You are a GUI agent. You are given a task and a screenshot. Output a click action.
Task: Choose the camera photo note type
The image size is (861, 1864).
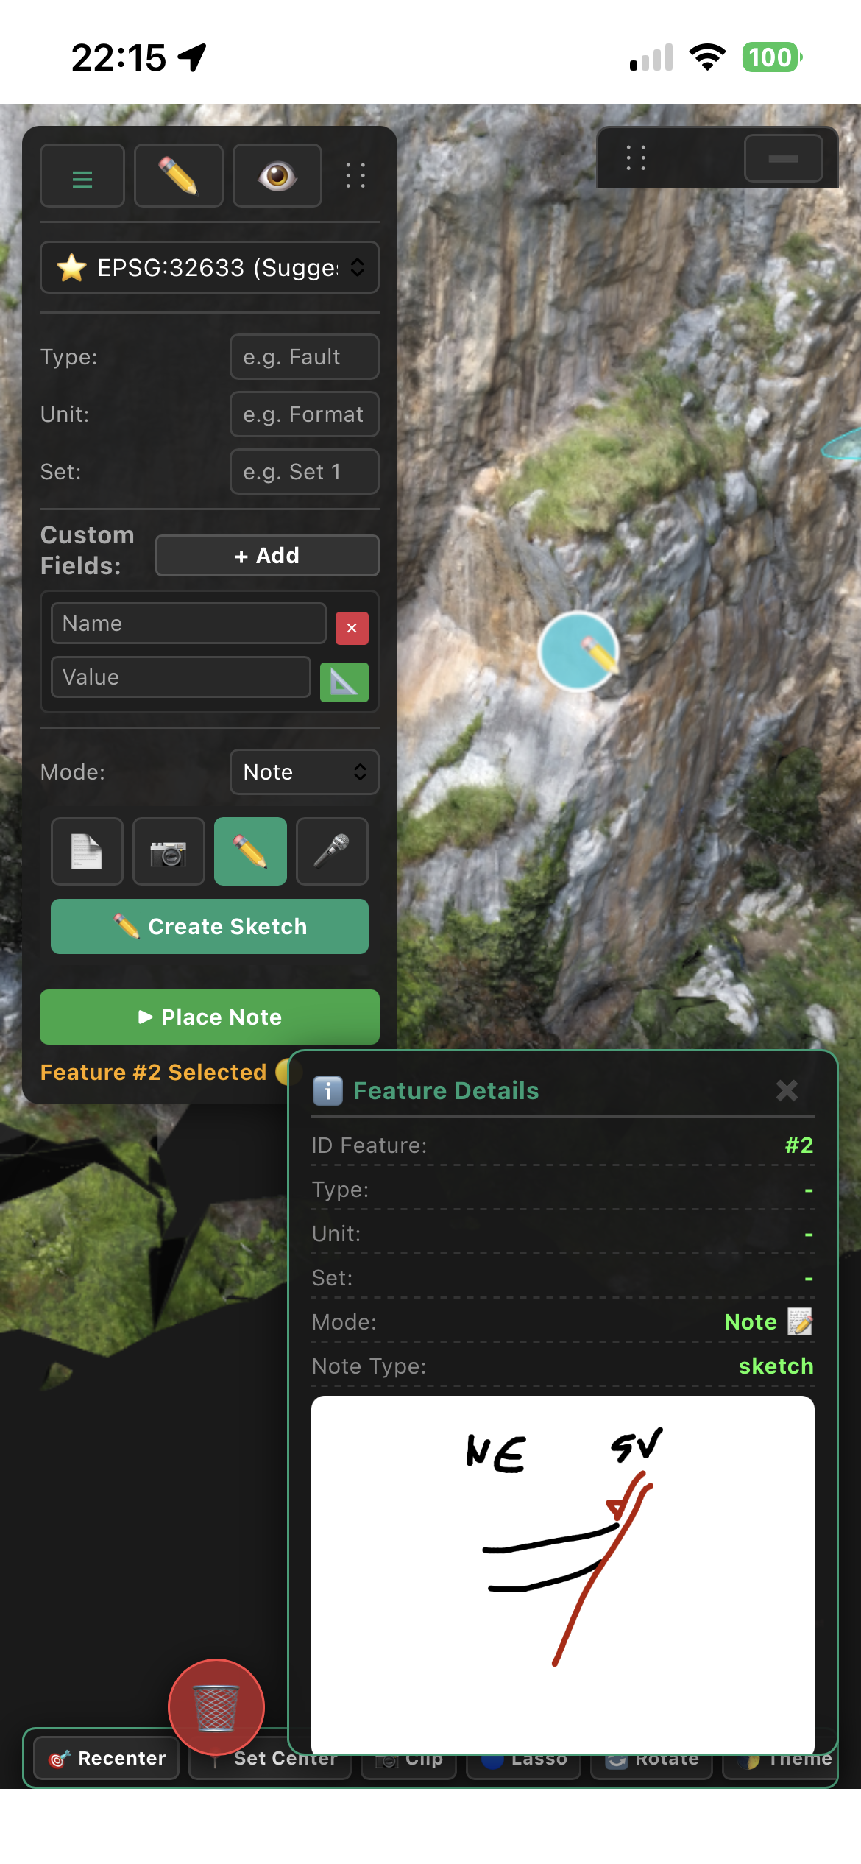169,851
